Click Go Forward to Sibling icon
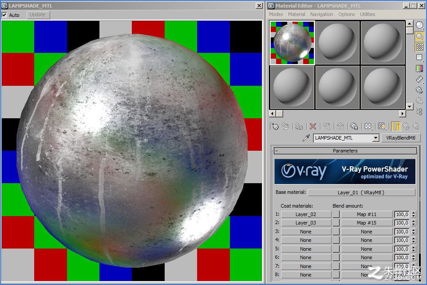Viewport: 427px width, 285px height. [x=416, y=126]
